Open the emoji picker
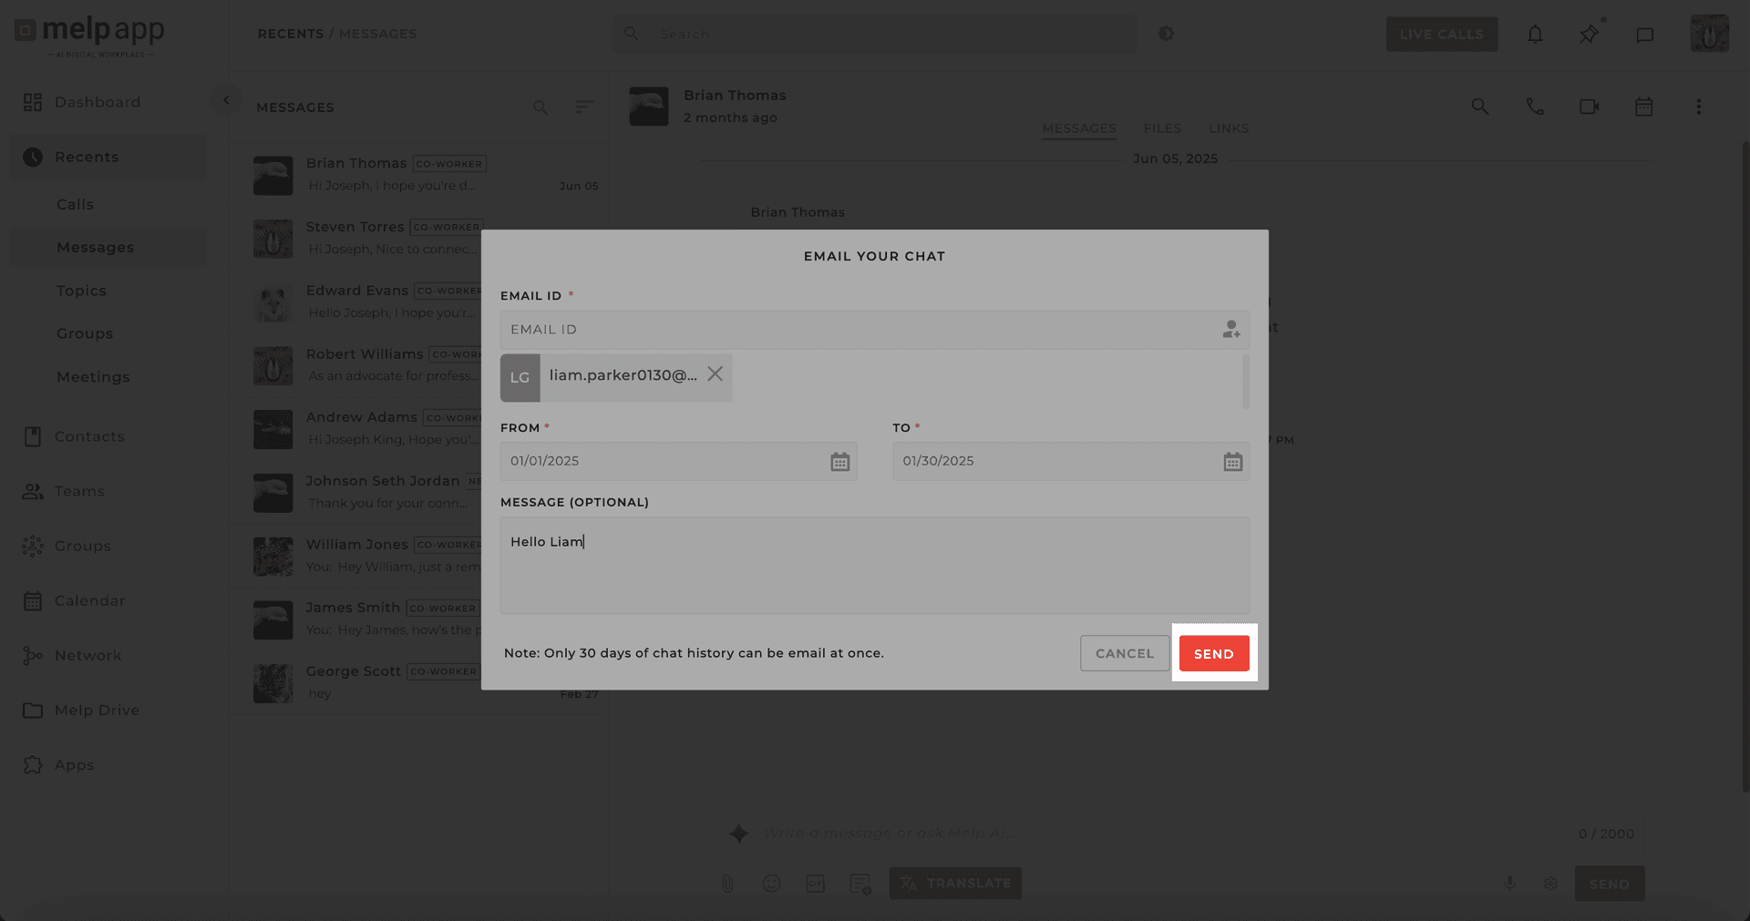Screen dimensions: 1750x921 pos(770,883)
